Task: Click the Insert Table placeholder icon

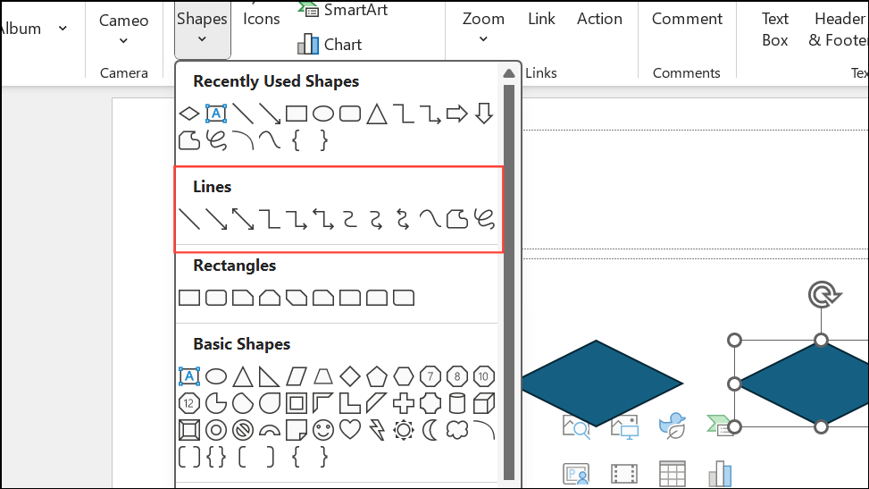Action: coord(673,474)
